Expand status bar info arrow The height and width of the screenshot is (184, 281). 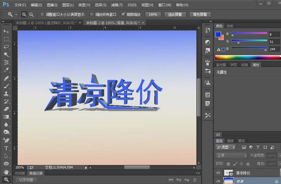pos(86,168)
